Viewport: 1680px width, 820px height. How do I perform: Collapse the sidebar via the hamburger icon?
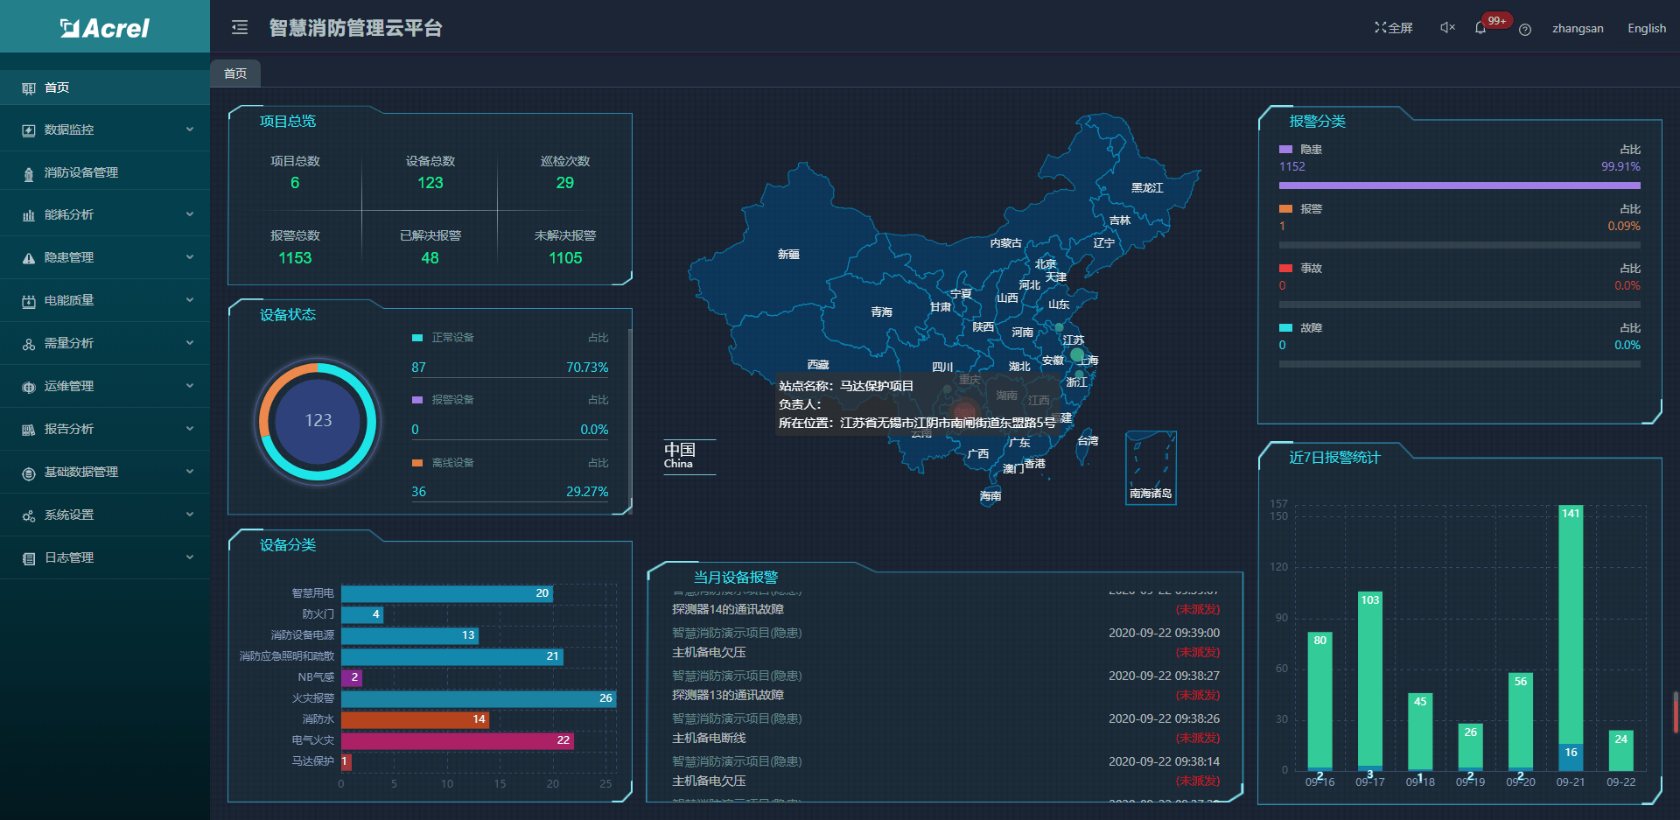(x=238, y=27)
